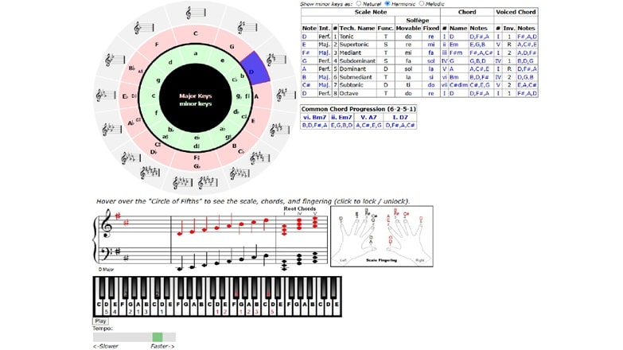Choose the G major key segment
Viewport: 623px width, 350px height.
[231, 45]
